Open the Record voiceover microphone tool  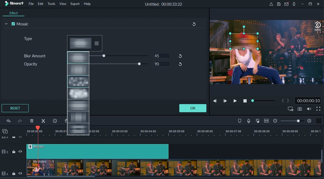pos(249,121)
